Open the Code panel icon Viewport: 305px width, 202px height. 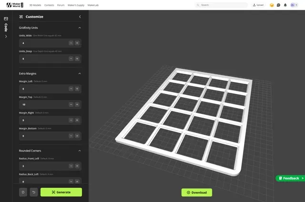[6, 19]
